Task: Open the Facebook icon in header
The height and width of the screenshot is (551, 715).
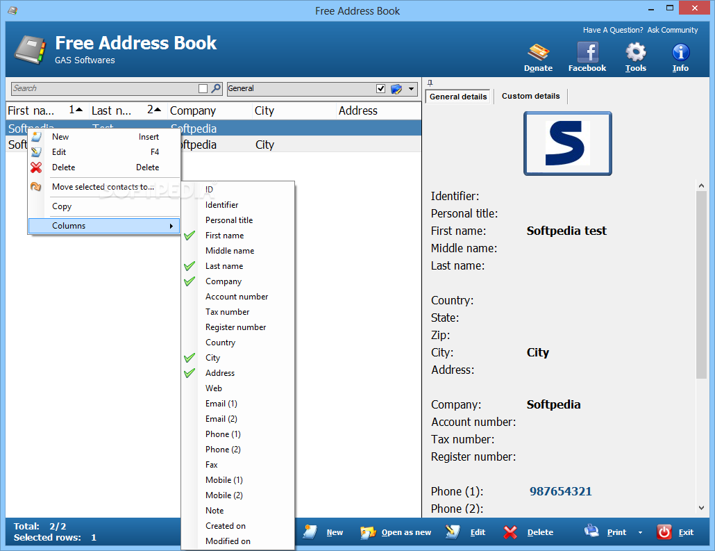Action: coord(587,52)
